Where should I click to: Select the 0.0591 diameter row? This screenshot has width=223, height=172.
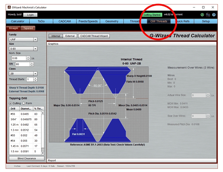click(x=25, y=151)
